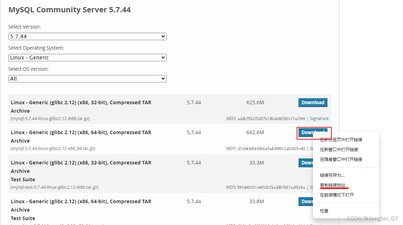The height and width of the screenshot is (225, 403).
Task: Click the Select Operating System label
Action: pyautogui.click(x=36, y=48)
